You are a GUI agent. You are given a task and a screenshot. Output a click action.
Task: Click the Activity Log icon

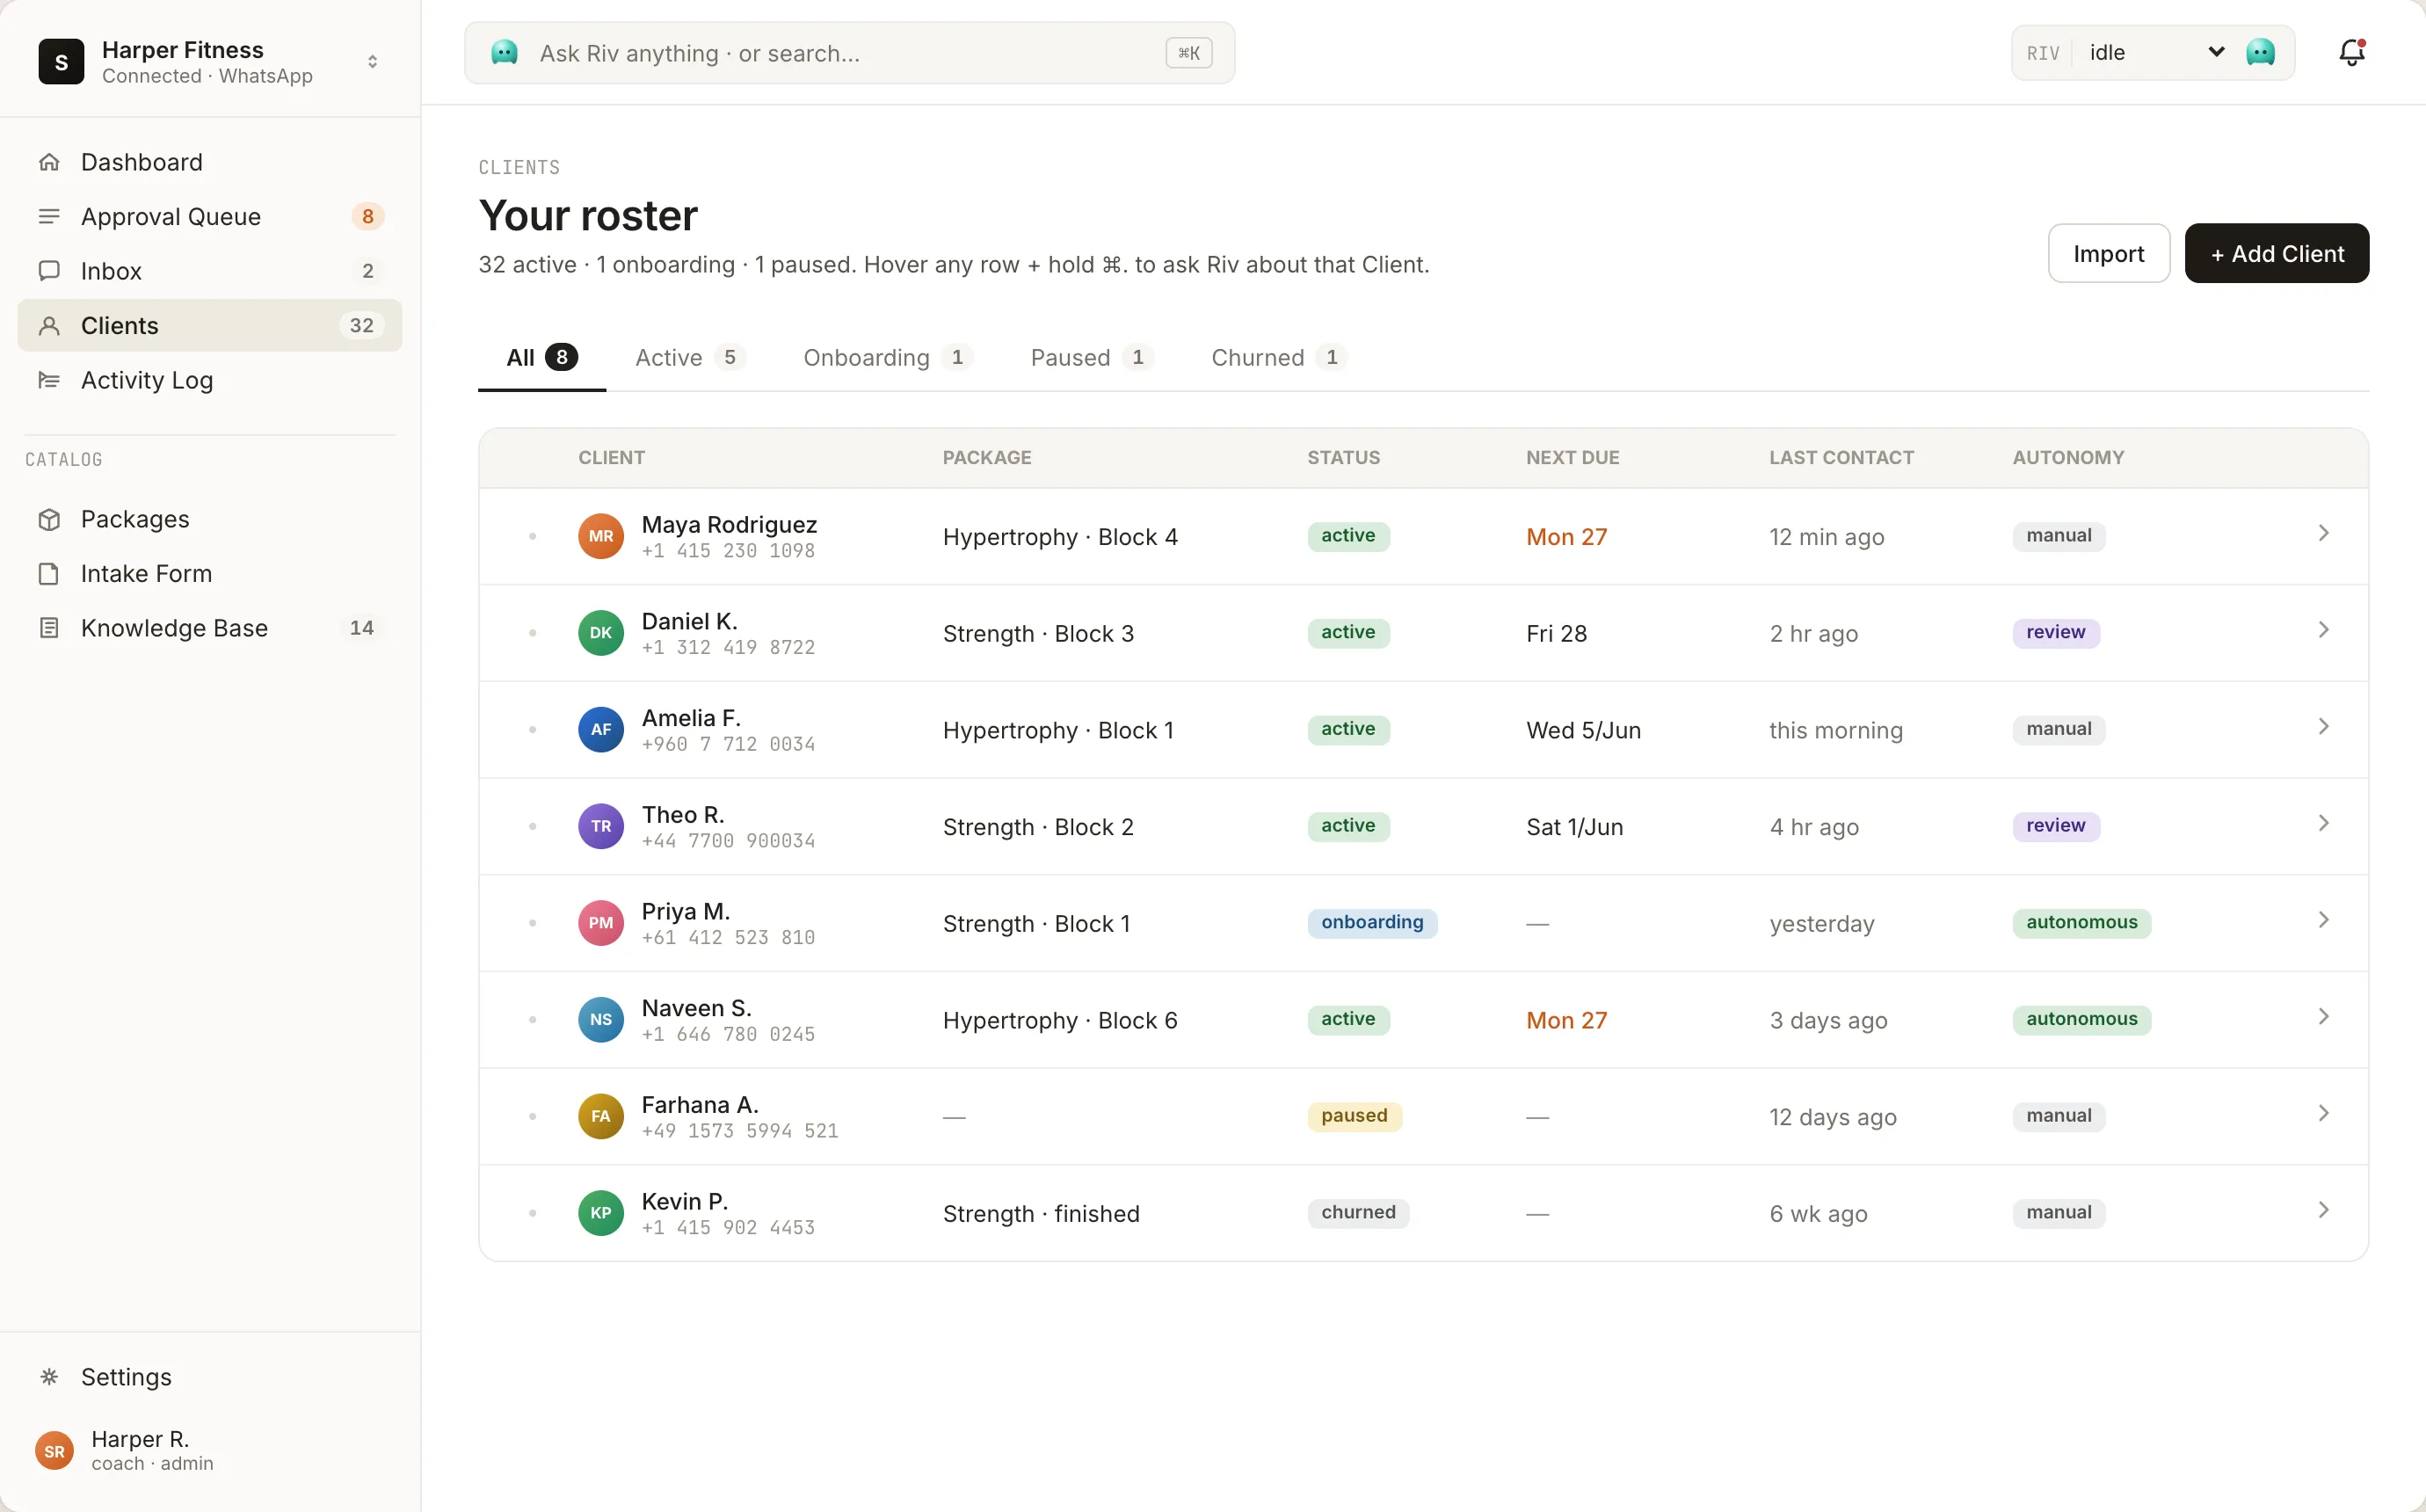point(49,380)
